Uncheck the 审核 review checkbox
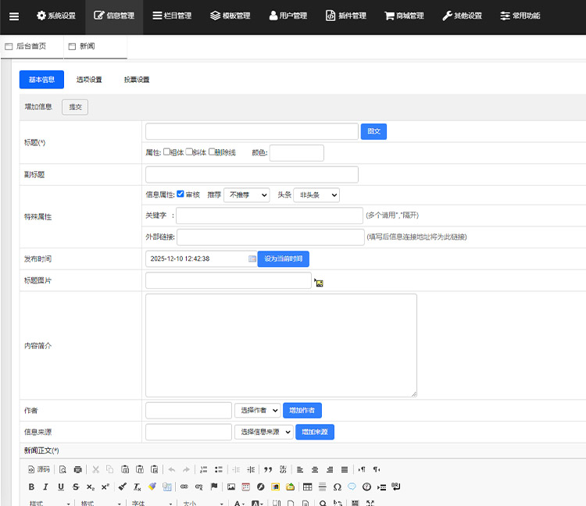Viewport: 586px width, 506px height. click(180, 194)
